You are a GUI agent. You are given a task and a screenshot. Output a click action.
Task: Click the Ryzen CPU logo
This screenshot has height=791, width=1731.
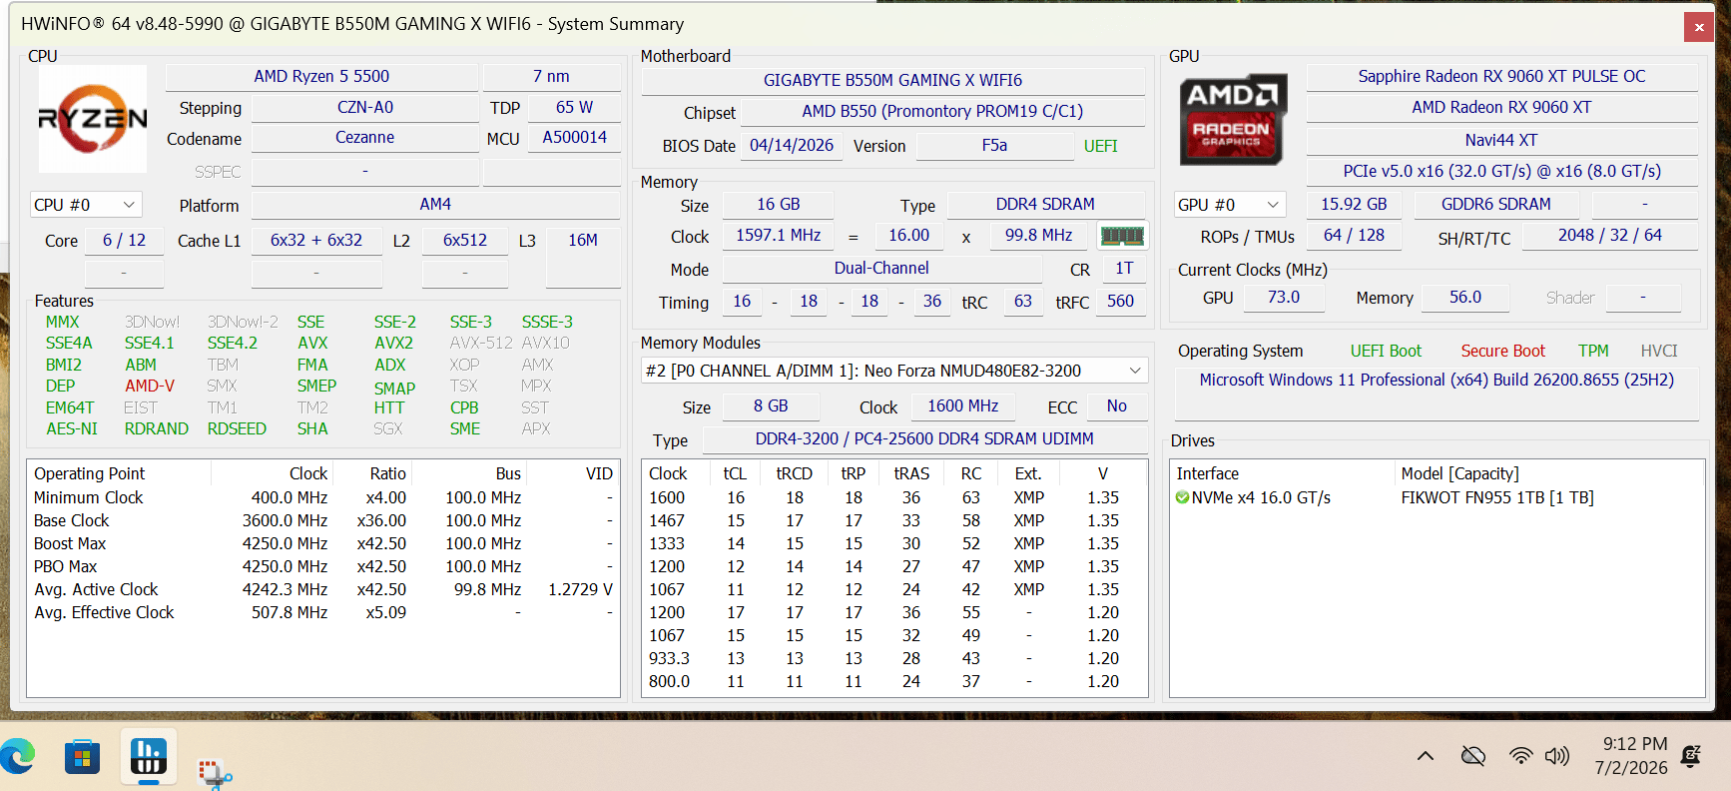click(x=93, y=119)
